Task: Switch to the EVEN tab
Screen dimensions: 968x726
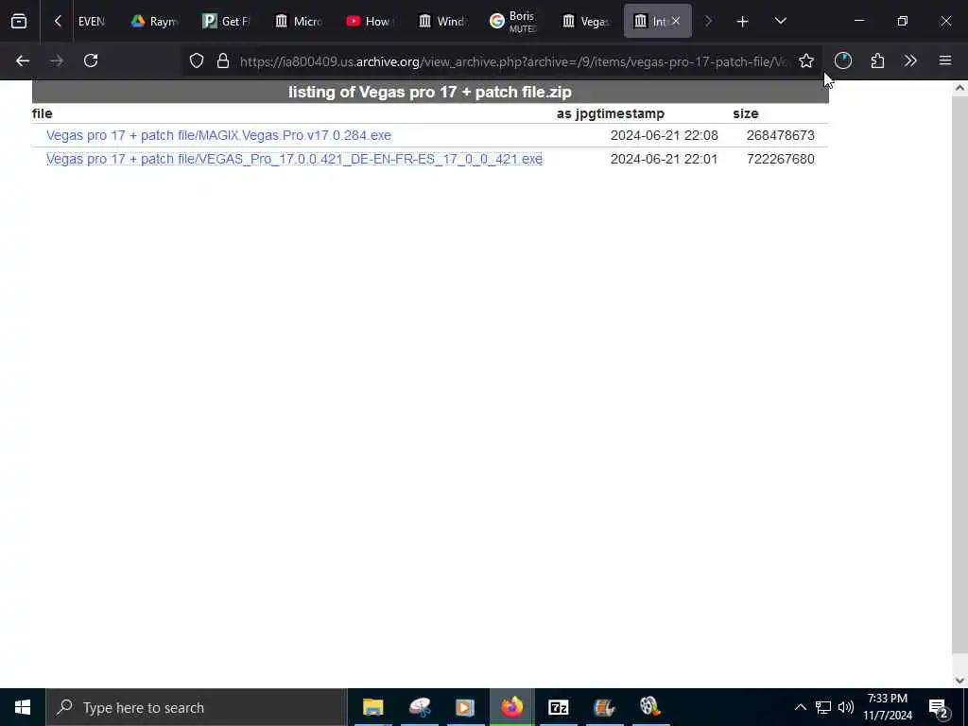Action: (x=92, y=21)
